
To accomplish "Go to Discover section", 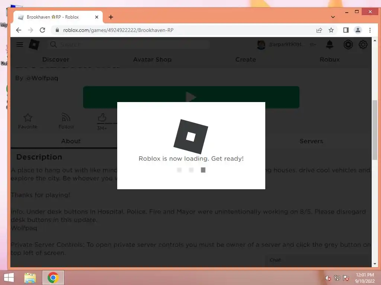I will [x=56, y=59].
